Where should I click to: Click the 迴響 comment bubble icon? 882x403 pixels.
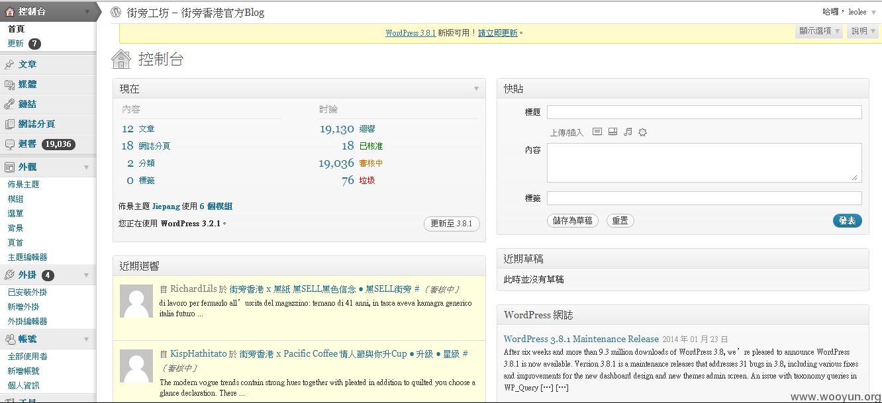pyautogui.click(x=9, y=144)
